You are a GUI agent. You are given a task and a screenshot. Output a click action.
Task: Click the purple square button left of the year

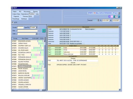(109, 16)
